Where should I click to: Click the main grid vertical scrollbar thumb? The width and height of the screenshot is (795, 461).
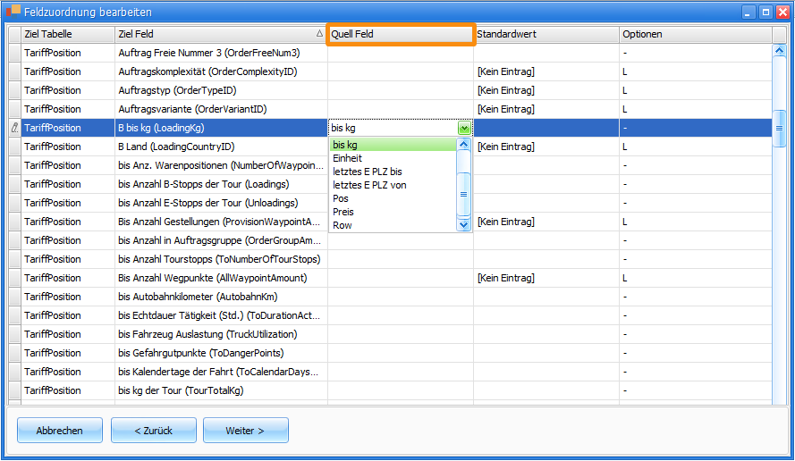tap(778, 128)
